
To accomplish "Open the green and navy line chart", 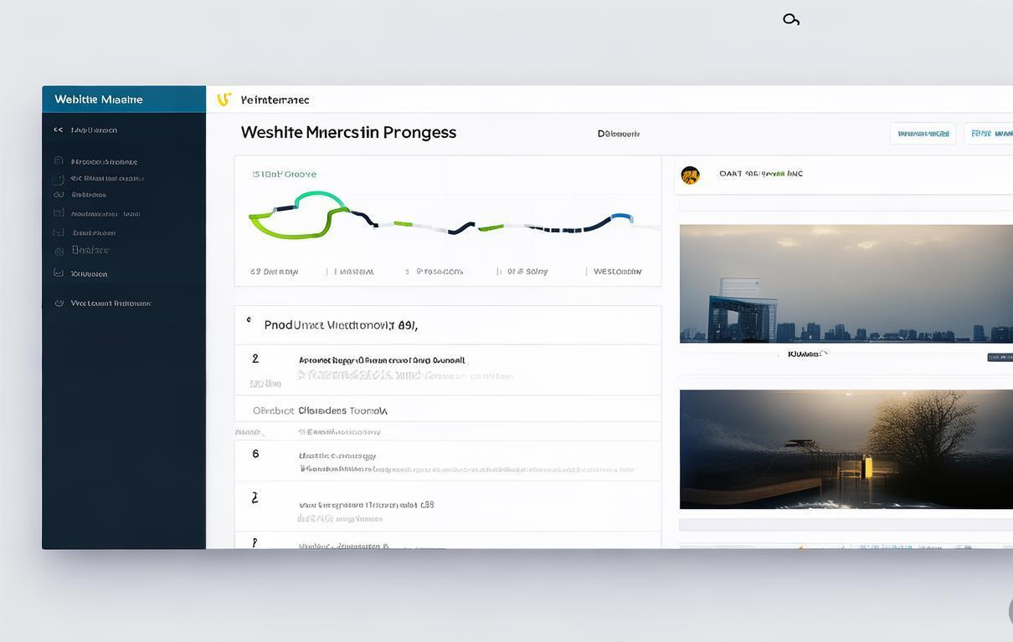I will coord(453,217).
